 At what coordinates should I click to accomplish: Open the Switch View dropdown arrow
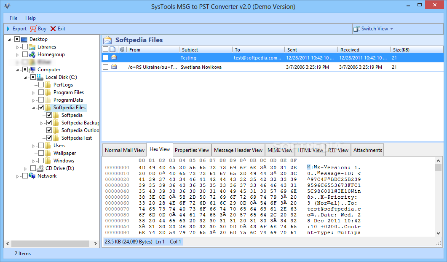[x=391, y=29]
